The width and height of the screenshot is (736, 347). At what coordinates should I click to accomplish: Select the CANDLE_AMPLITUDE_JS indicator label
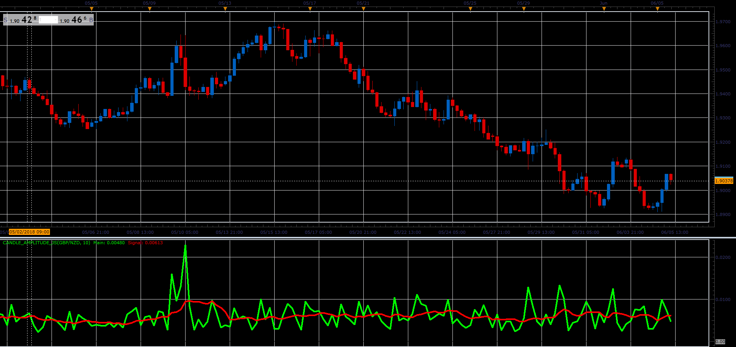(x=46, y=243)
